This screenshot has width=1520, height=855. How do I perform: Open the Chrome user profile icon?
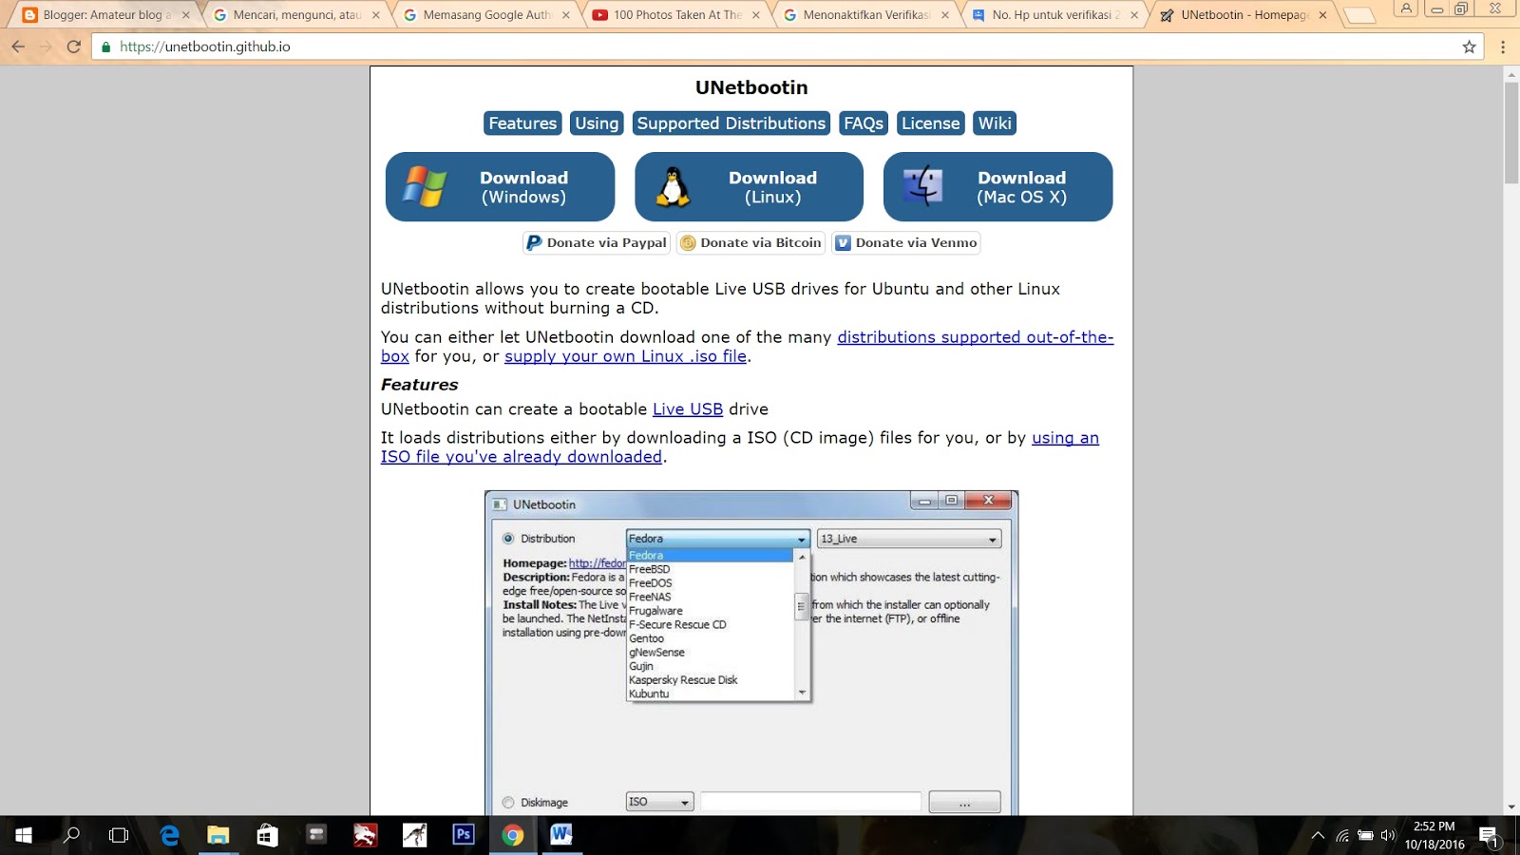1406,9
